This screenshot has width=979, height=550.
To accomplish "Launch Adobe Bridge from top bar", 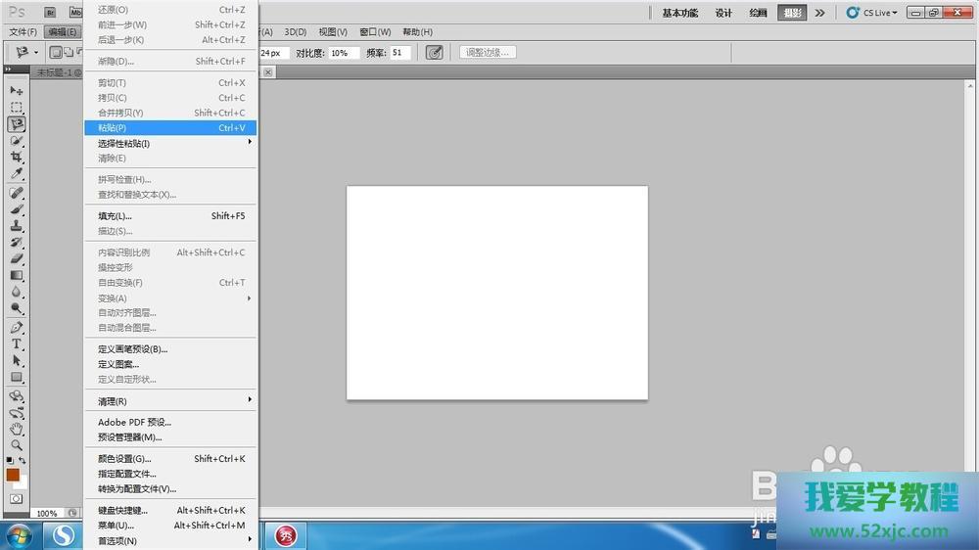I will [x=50, y=13].
